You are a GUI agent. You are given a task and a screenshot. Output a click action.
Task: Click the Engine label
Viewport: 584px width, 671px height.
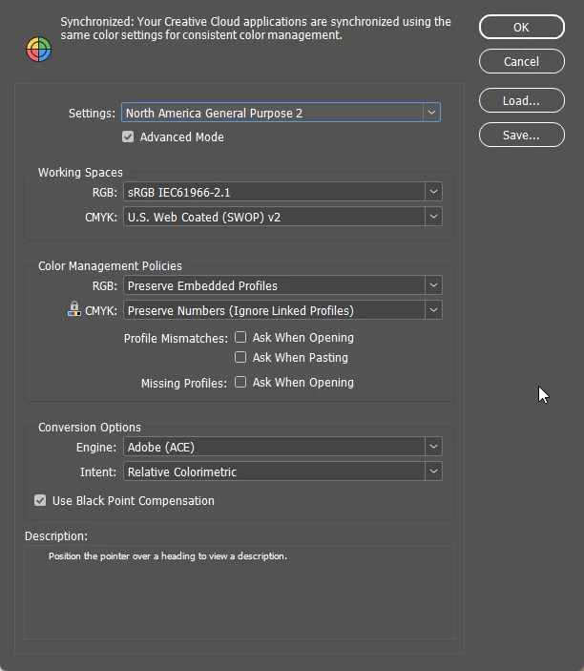[96, 448]
